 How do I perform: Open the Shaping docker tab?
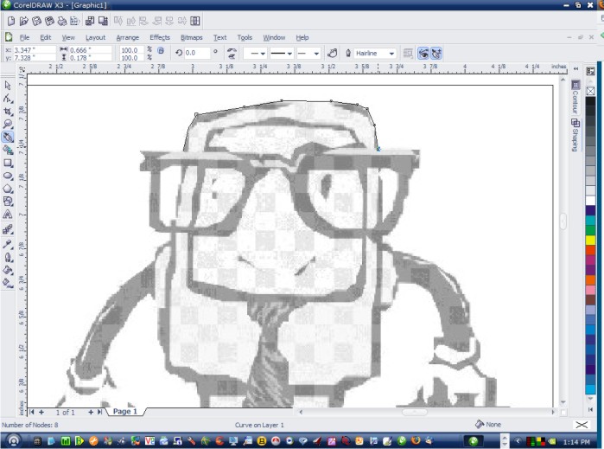(x=575, y=135)
